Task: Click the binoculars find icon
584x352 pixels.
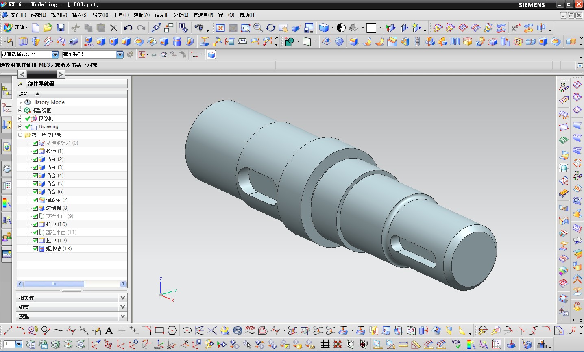Action: (199, 28)
